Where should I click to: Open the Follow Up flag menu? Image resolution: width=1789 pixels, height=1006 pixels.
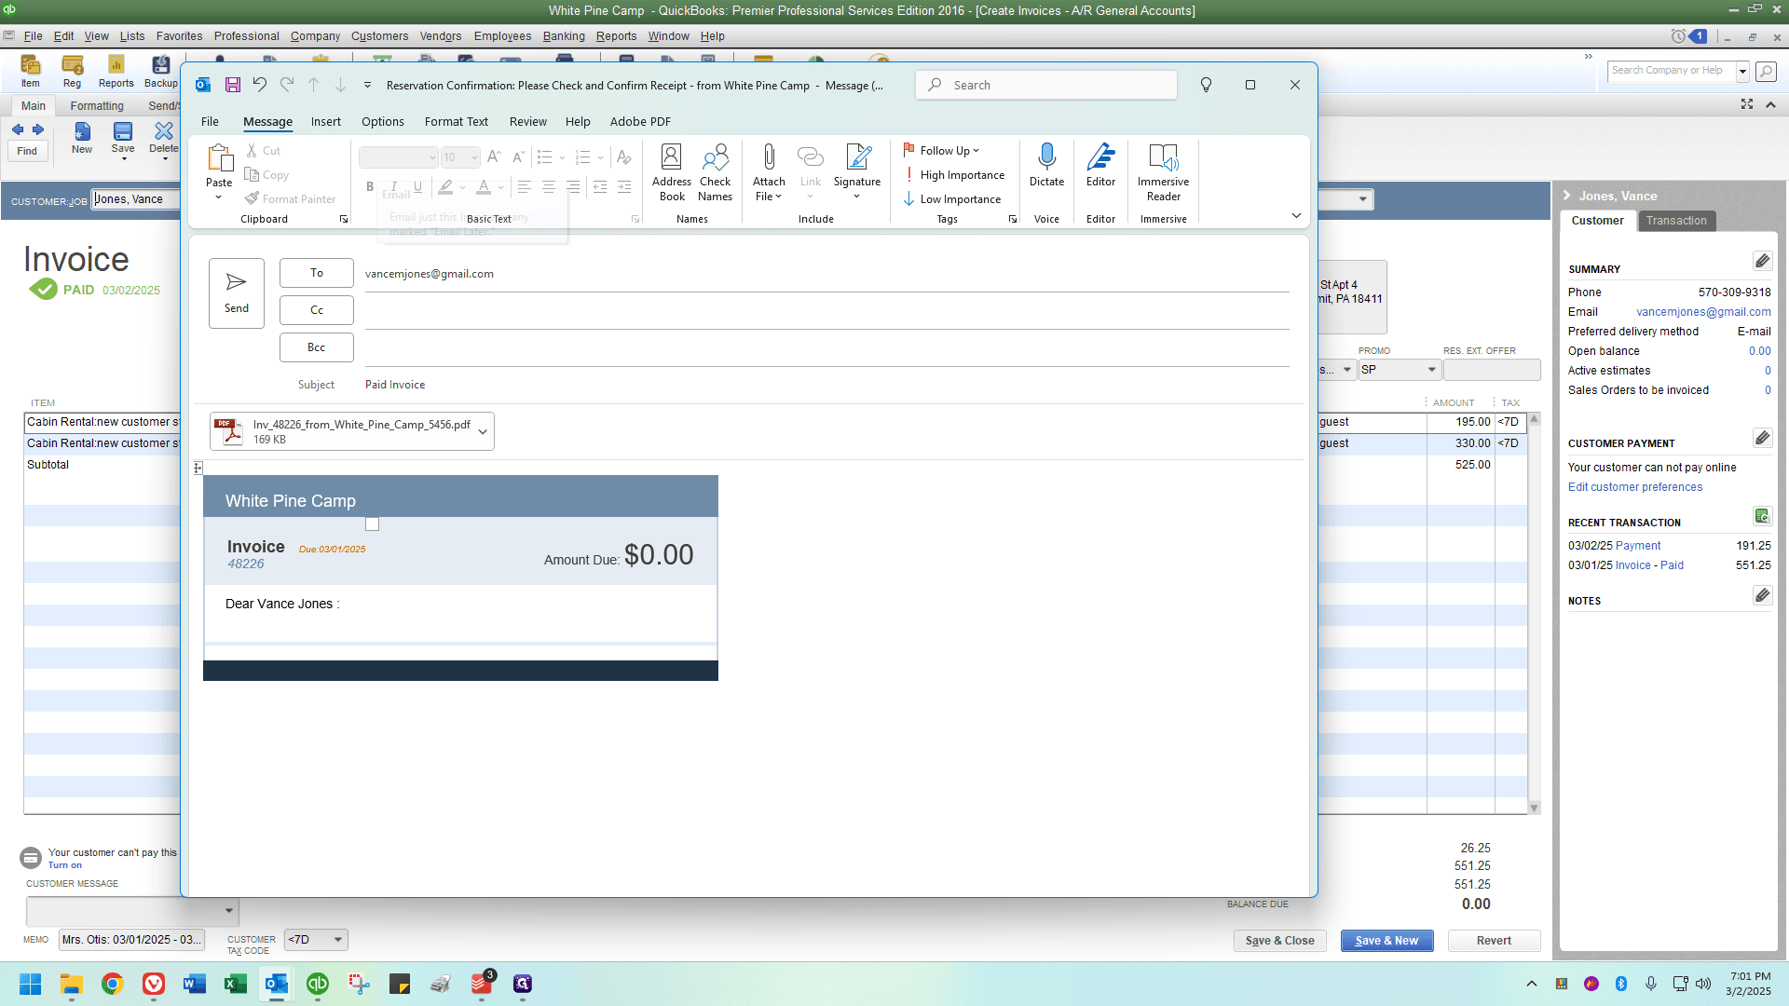941,151
